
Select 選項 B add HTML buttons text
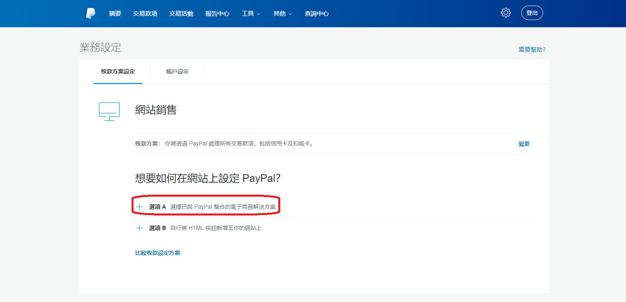(x=216, y=228)
